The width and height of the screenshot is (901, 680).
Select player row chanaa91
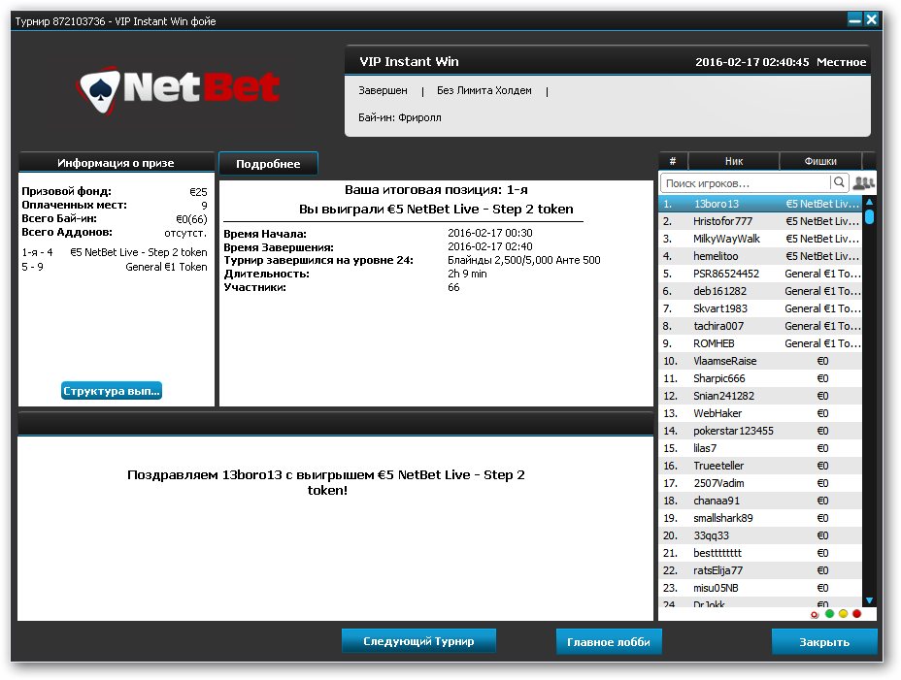(760, 501)
